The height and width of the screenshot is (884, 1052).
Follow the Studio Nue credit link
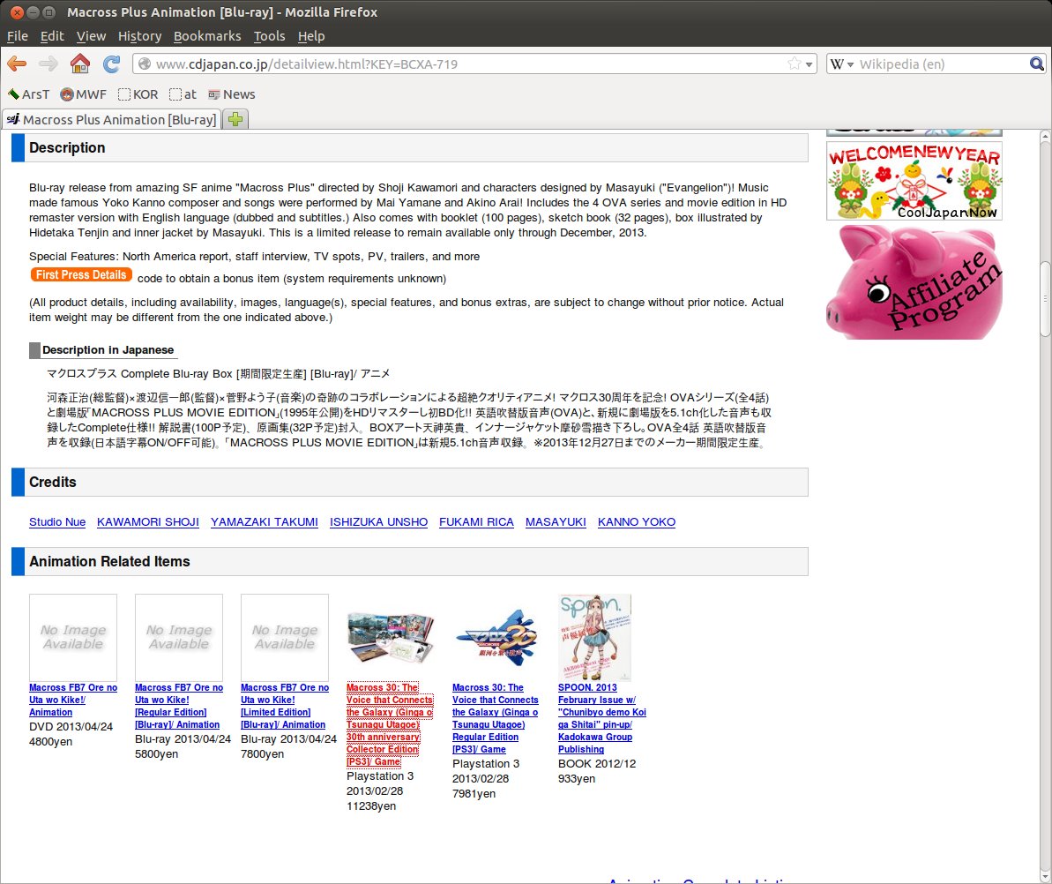coord(57,522)
